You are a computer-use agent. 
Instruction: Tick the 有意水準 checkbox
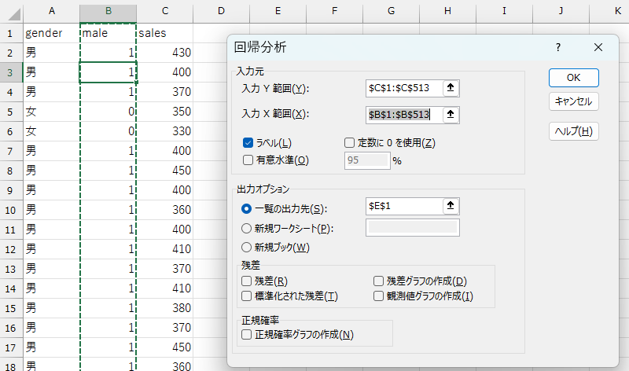tap(248, 160)
